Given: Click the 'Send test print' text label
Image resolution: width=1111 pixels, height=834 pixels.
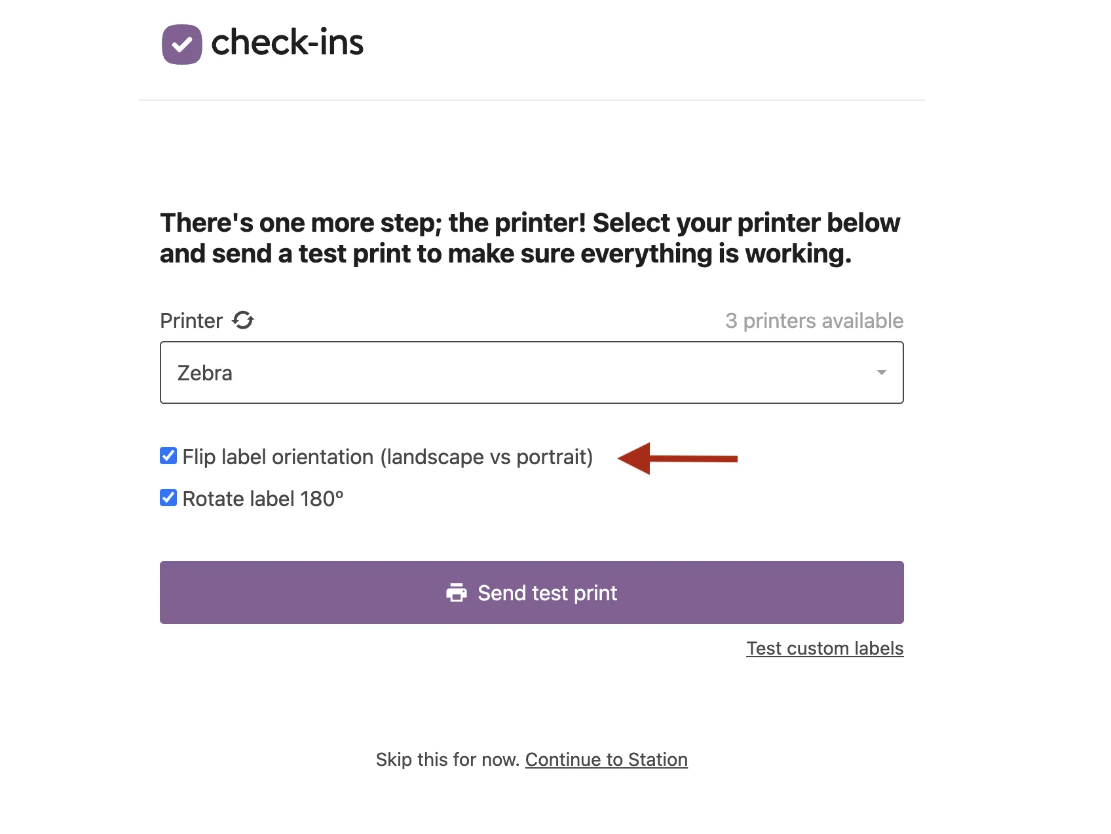Looking at the screenshot, I should click(x=547, y=593).
